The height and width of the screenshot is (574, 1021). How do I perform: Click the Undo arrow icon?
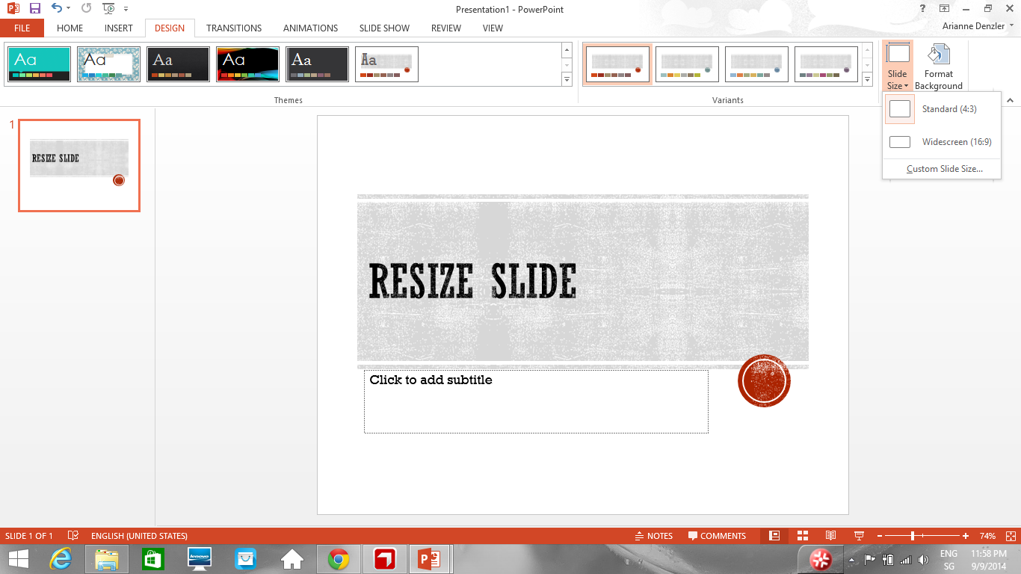57,9
